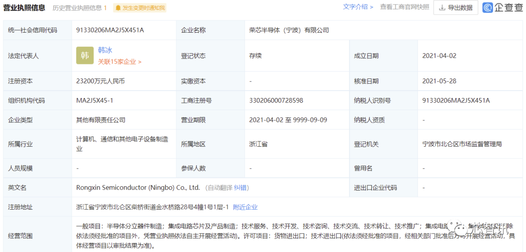Image resolution: width=526 pixels, height=252 pixels.
Task: Open the 查看工商官网快照 snapshot link
Action: pos(405,7)
